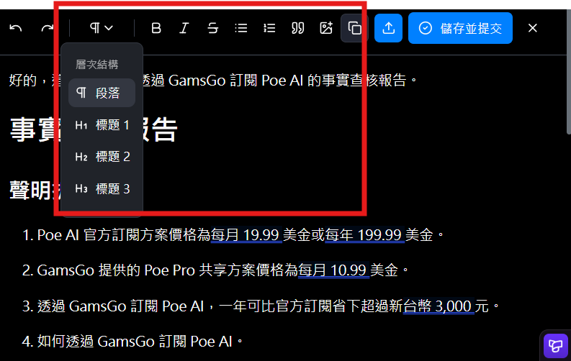Close the editor with the X icon
Image resolution: width=571 pixels, height=361 pixels.
[x=533, y=28]
